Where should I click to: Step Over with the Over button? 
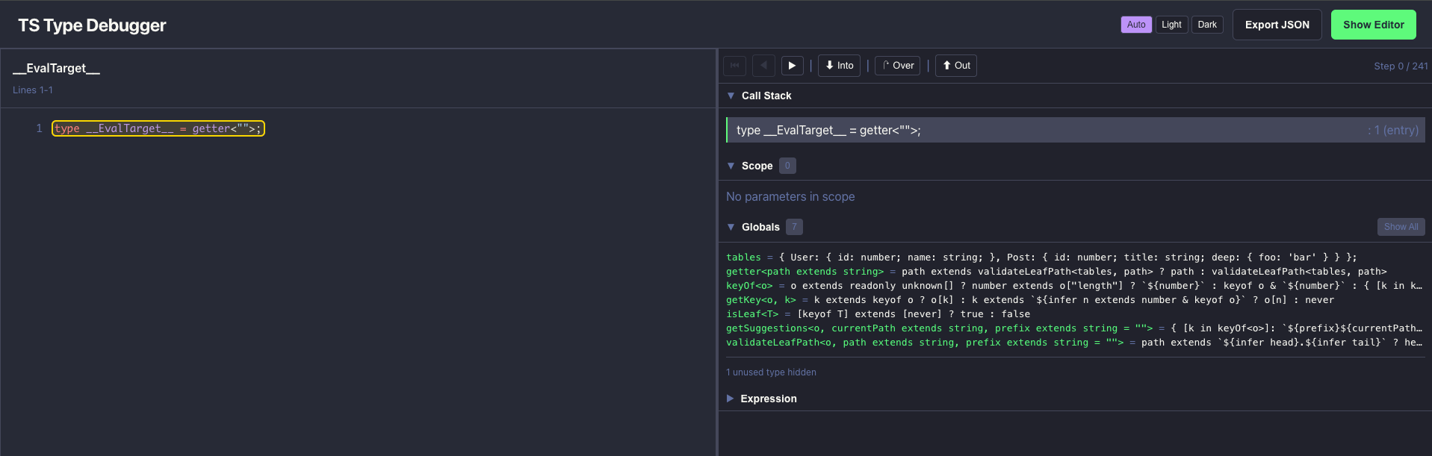coord(897,66)
